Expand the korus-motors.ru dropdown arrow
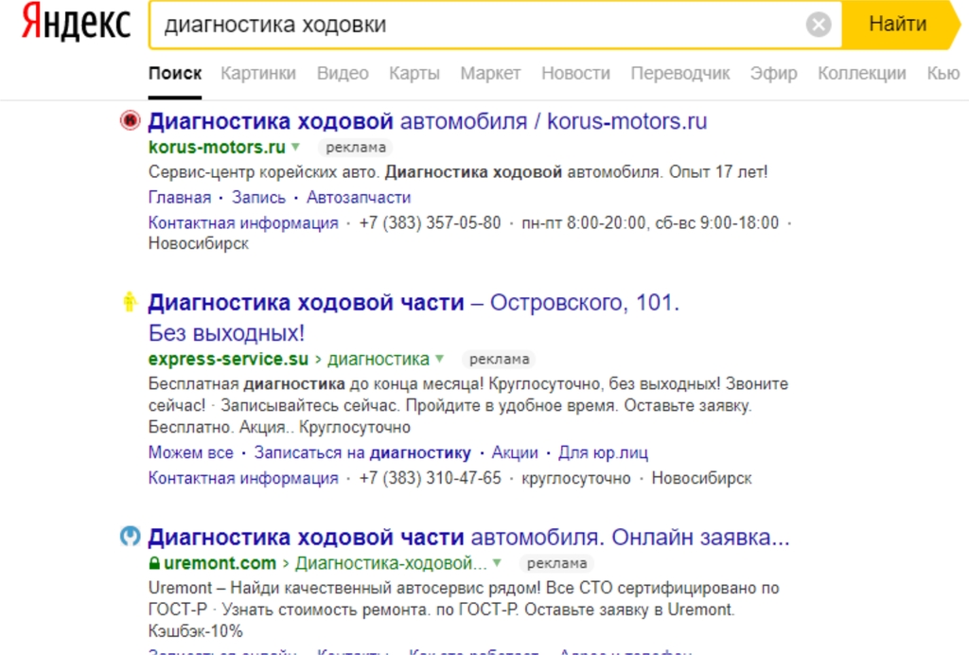Image resolution: width=969 pixels, height=655 pixels. coord(295,147)
